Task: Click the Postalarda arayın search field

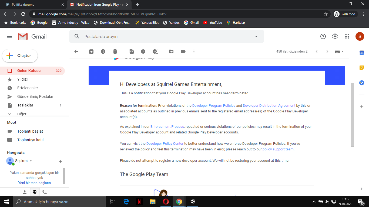Action: click(x=167, y=36)
